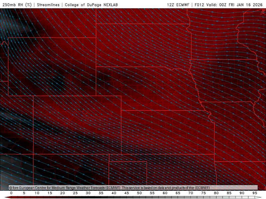Click the "Streamlines" label in header
The width and height of the screenshot is (266, 199).
[x=48, y=5]
